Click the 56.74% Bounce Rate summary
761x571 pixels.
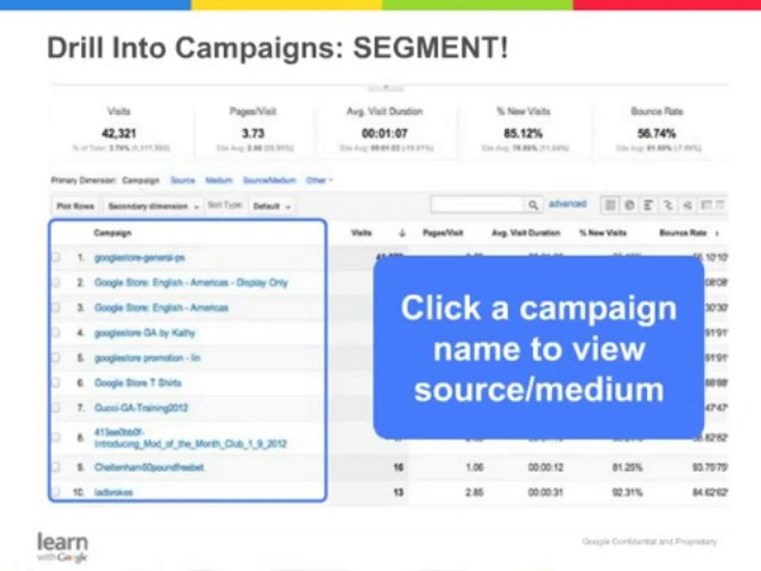(656, 133)
